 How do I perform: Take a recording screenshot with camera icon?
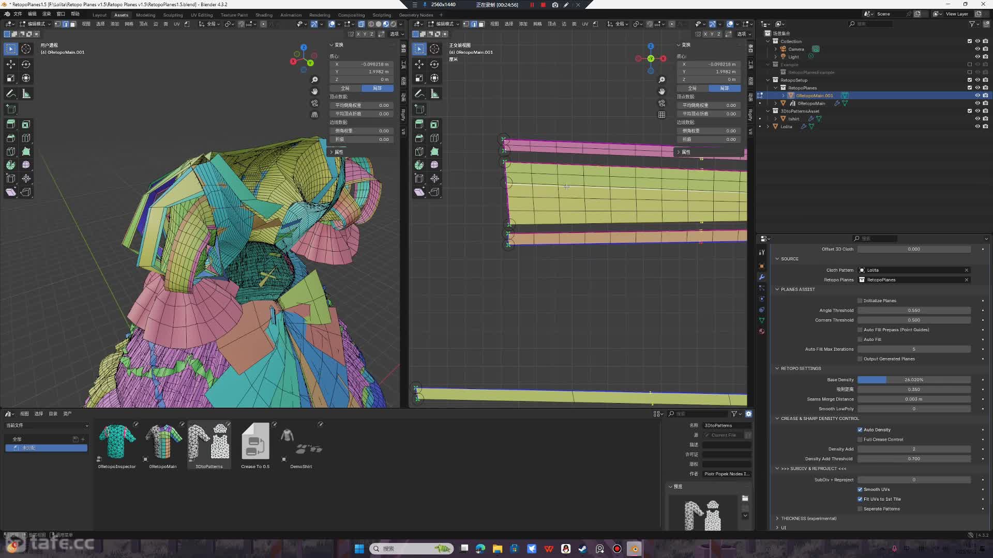point(555,5)
